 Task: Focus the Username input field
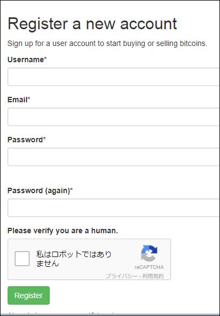pyautogui.click(x=114, y=77)
